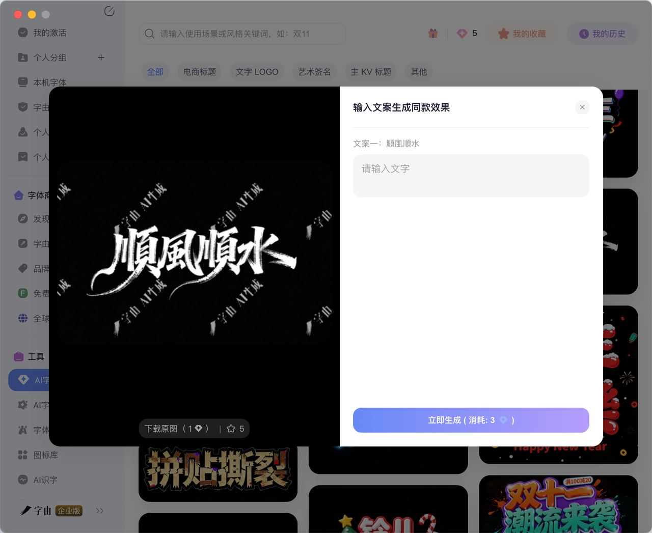Click the 立即生成 generate button

point(471,420)
